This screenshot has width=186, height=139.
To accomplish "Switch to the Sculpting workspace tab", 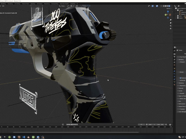I will [x=10, y=4].
